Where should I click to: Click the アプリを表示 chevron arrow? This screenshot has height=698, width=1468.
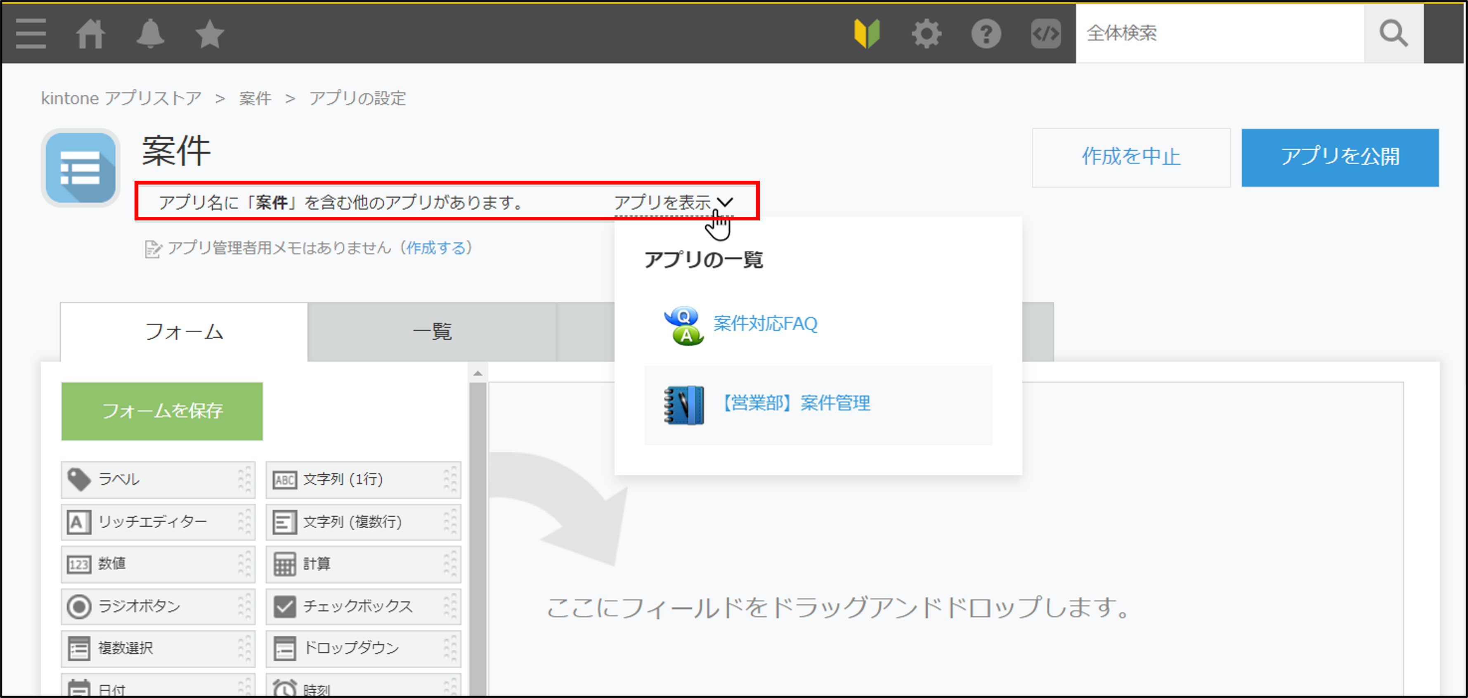click(x=729, y=201)
